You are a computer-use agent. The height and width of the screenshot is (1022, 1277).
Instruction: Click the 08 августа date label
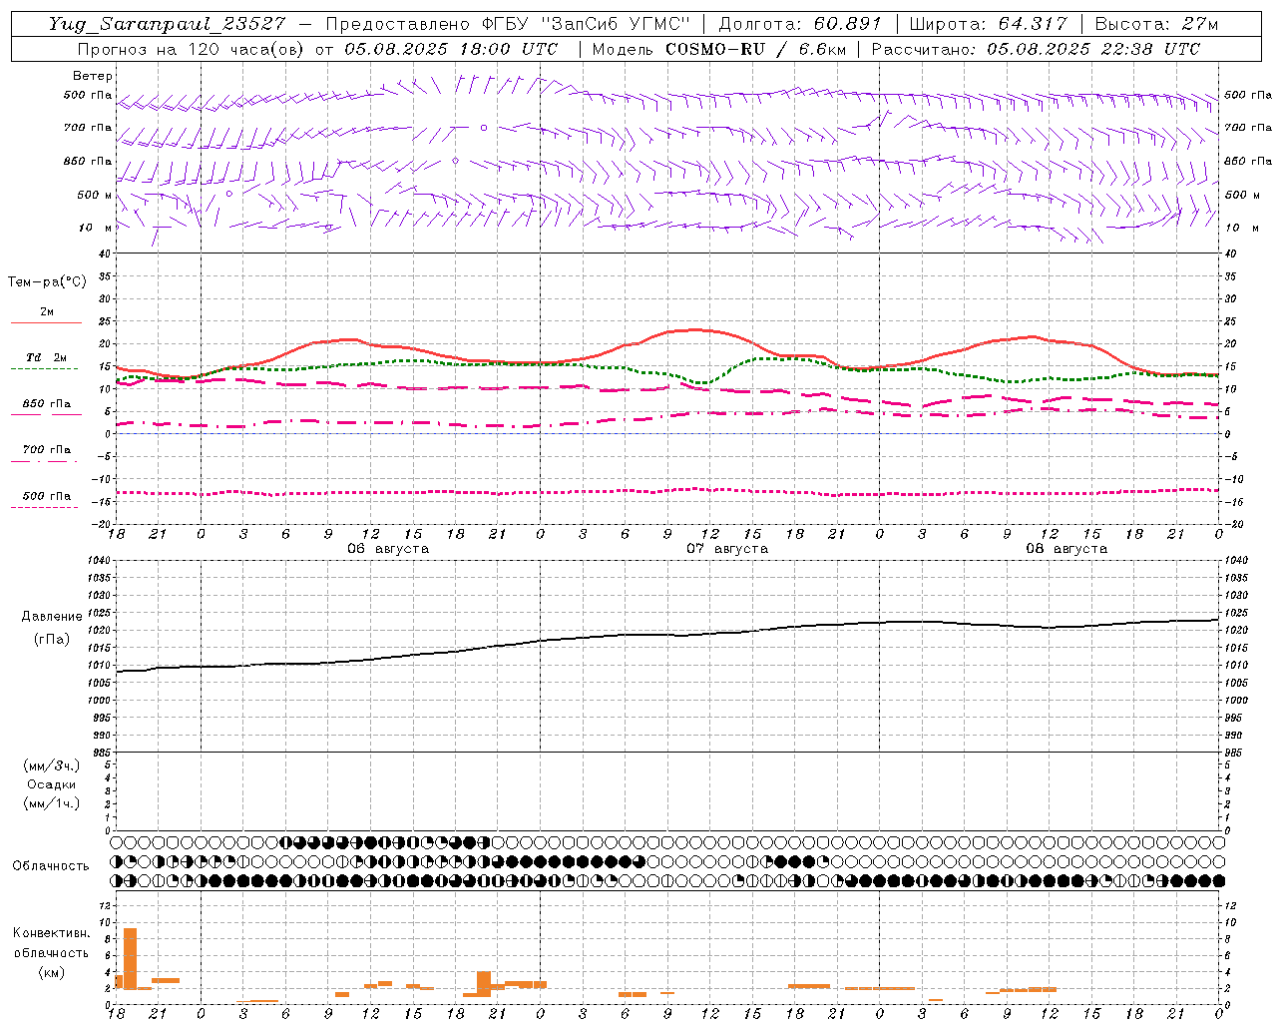pos(1066,549)
